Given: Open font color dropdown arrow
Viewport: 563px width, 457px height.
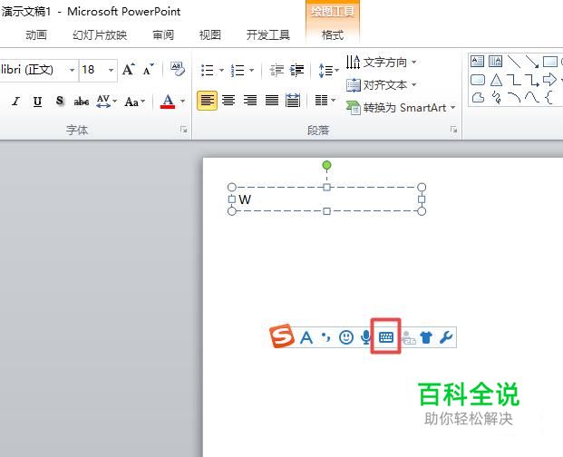Looking at the screenshot, I should click(182, 102).
